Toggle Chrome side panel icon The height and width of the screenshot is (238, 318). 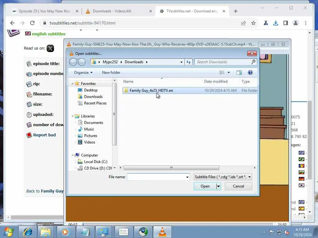point(286,23)
